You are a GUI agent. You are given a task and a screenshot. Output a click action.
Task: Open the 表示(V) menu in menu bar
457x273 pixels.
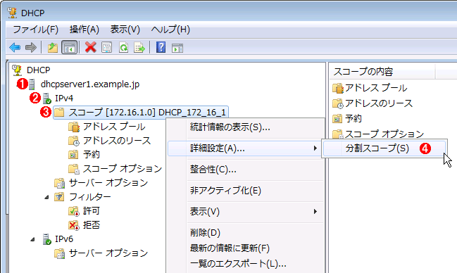125,30
